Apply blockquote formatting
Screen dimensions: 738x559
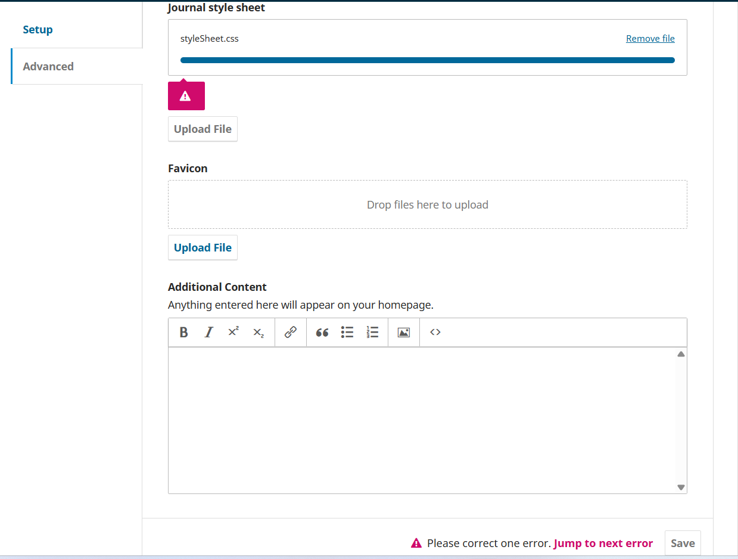322,333
